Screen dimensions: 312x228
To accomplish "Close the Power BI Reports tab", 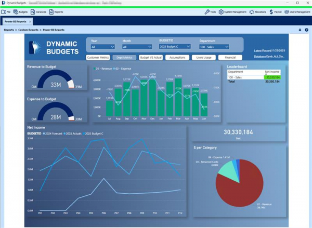I will pos(30,22).
